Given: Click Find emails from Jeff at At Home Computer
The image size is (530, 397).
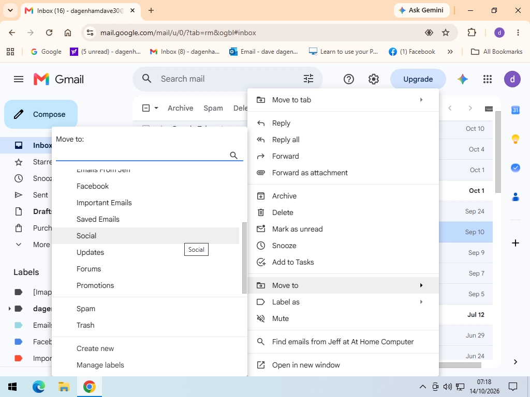Looking at the screenshot, I should tap(343, 342).
